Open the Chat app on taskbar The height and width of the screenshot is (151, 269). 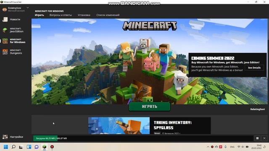click(x=37, y=147)
